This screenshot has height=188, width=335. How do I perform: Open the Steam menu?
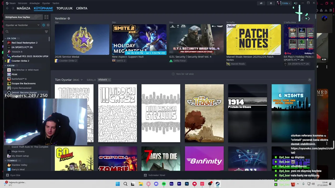(x=11, y=3)
